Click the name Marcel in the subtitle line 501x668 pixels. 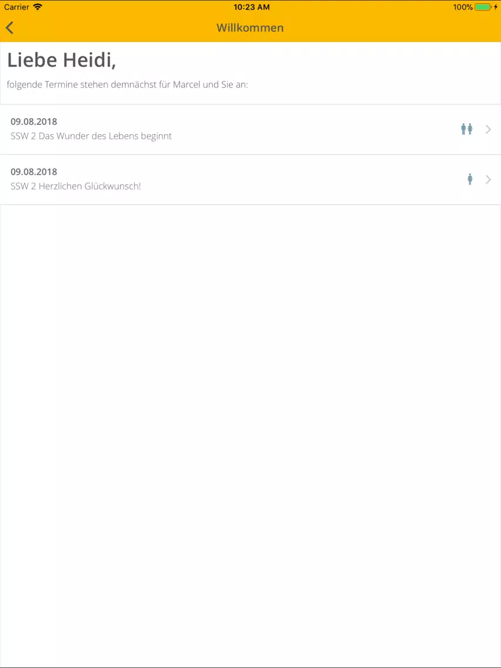(186, 84)
